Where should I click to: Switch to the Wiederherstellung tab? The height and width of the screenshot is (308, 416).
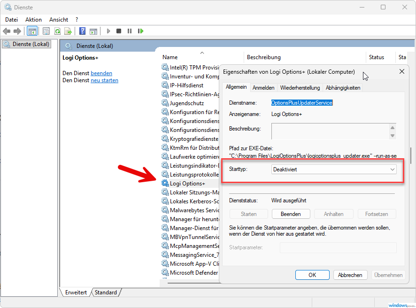[300, 88]
